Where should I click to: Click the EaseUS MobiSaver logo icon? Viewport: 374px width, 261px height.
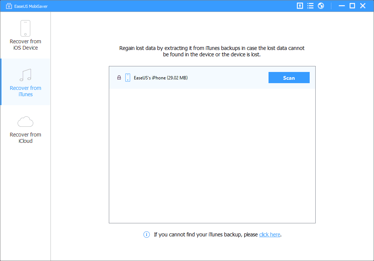pyautogui.click(x=9, y=6)
